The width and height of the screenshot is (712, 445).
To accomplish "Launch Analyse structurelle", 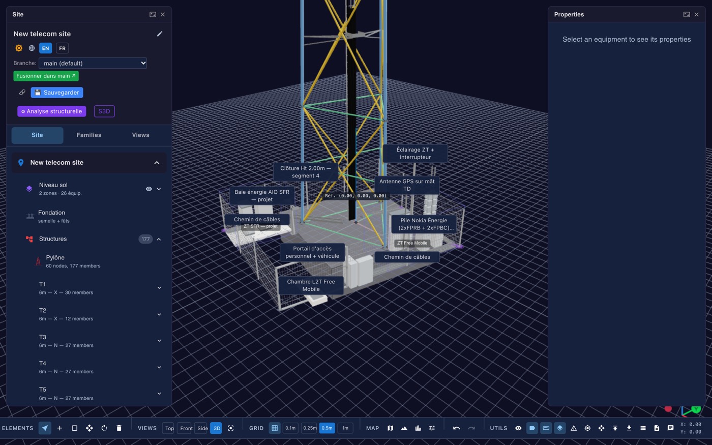I will [51, 111].
